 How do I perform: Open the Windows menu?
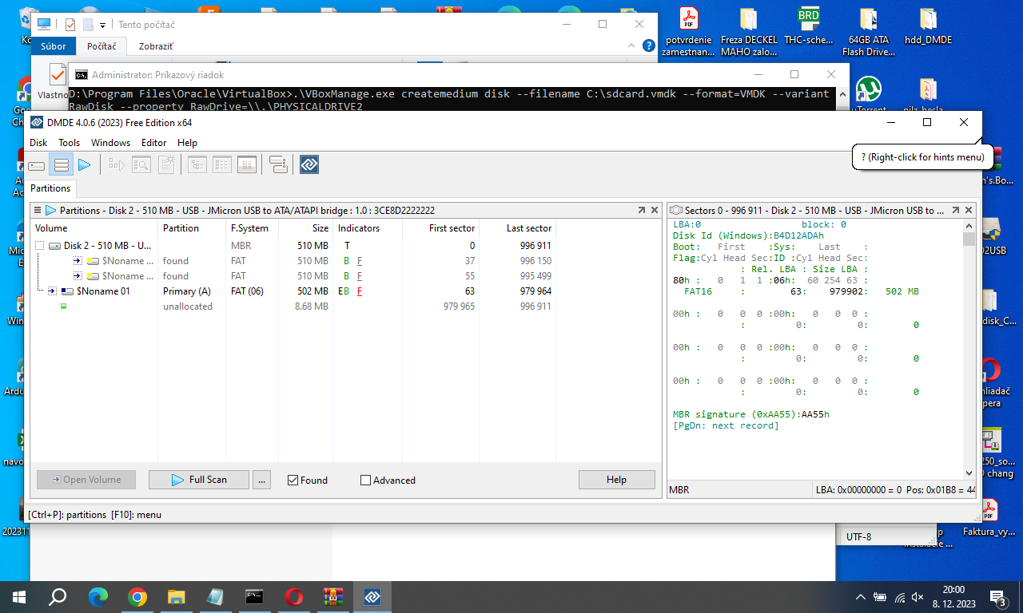click(110, 143)
